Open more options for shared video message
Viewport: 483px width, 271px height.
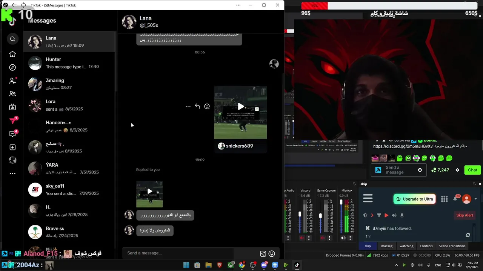point(188,107)
